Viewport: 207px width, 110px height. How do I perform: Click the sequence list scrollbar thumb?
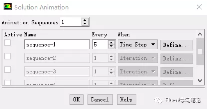200,52
